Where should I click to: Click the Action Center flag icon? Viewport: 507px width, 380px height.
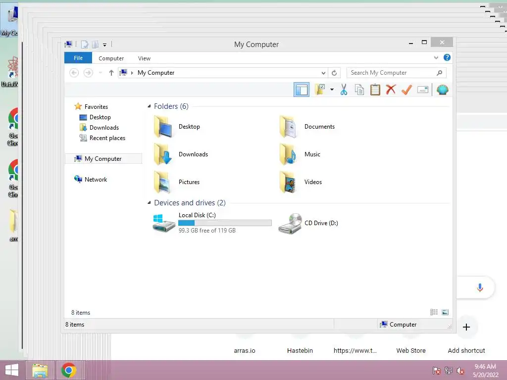tap(436, 371)
